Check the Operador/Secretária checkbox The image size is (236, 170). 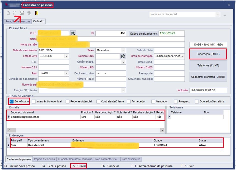click(x=197, y=101)
